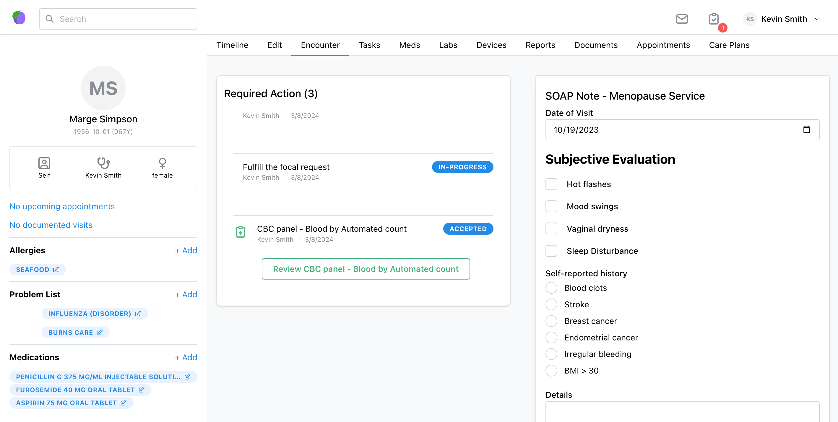Image resolution: width=838 pixels, height=422 pixels.
Task: Select the Breast cancer radio option
Action: 551,321
